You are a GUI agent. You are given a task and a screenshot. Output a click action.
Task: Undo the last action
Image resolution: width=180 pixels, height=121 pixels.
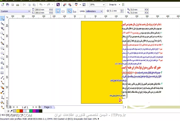point(41,5)
